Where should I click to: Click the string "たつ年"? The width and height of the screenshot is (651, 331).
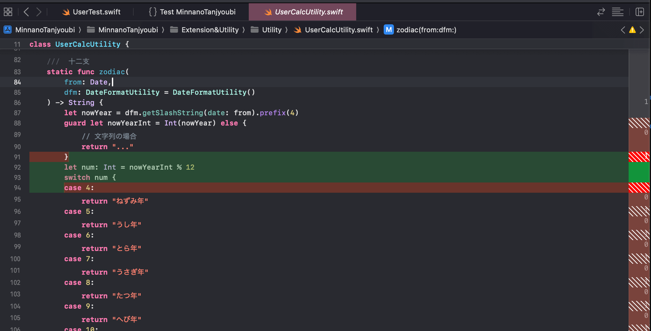click(x=127, y=296)
